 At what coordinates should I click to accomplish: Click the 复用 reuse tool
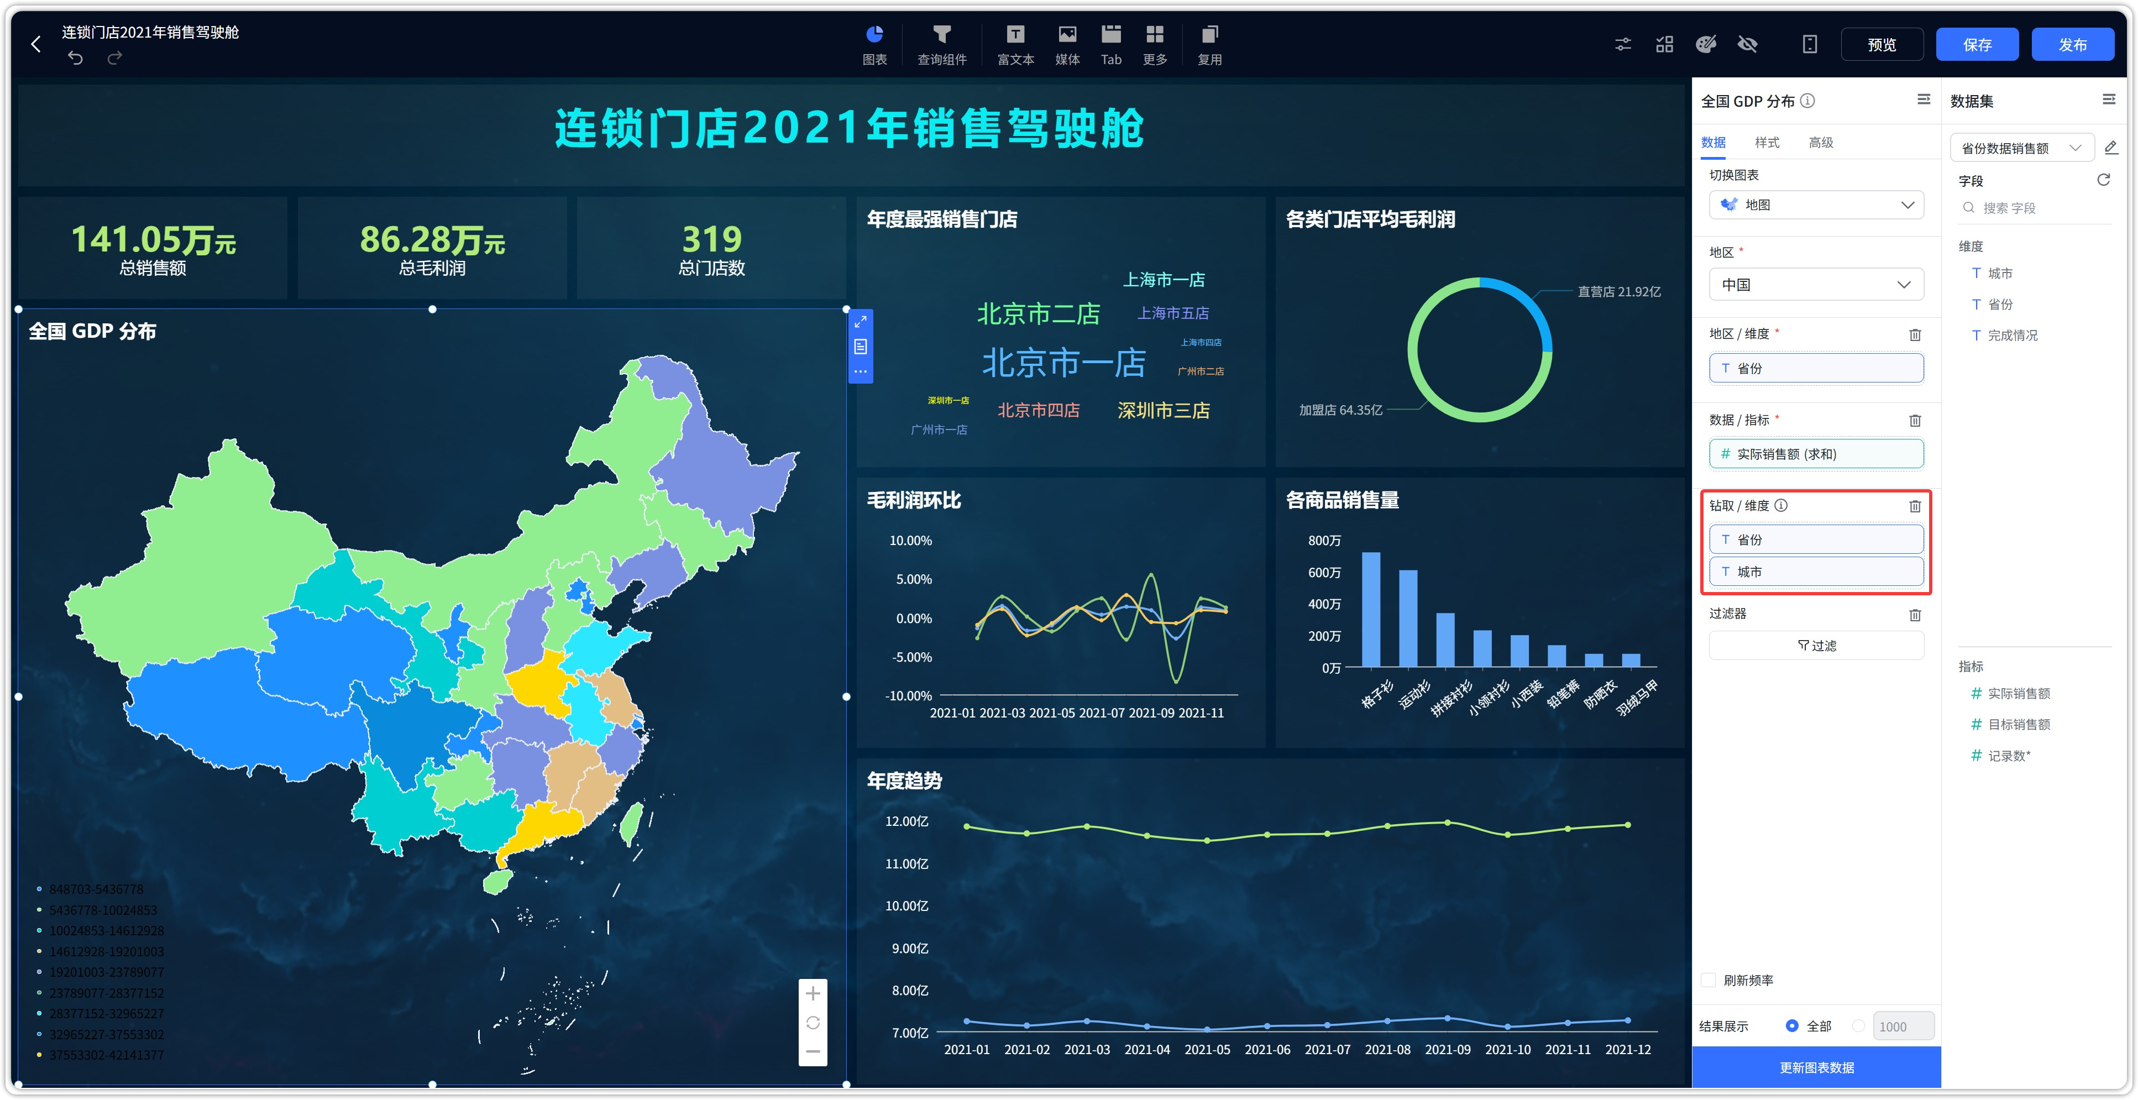click(x=1209, y=45)
